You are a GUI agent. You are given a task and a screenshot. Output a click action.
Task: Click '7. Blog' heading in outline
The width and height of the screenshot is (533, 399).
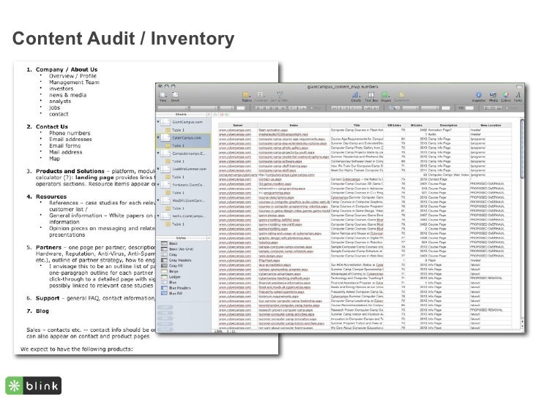pyautogui.click(x=38, y=311)
